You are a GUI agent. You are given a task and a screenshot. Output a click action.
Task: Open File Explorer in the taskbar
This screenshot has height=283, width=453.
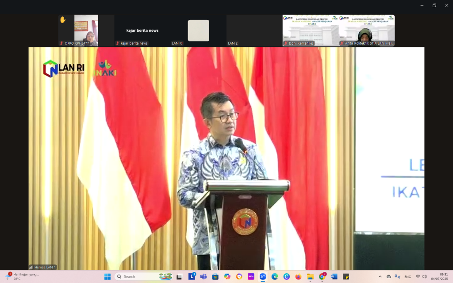pyautogui.click(x=310, y=277)
